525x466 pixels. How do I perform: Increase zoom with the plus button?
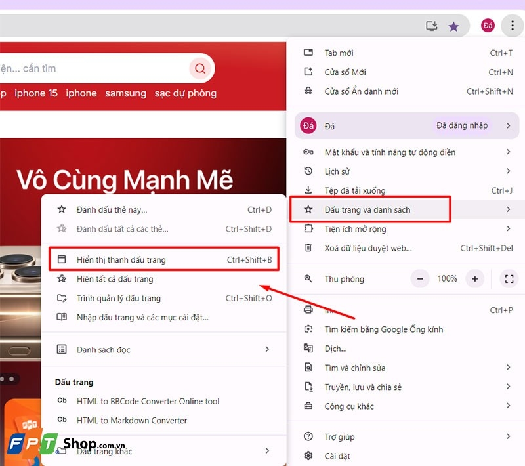(x=474, y=278)
